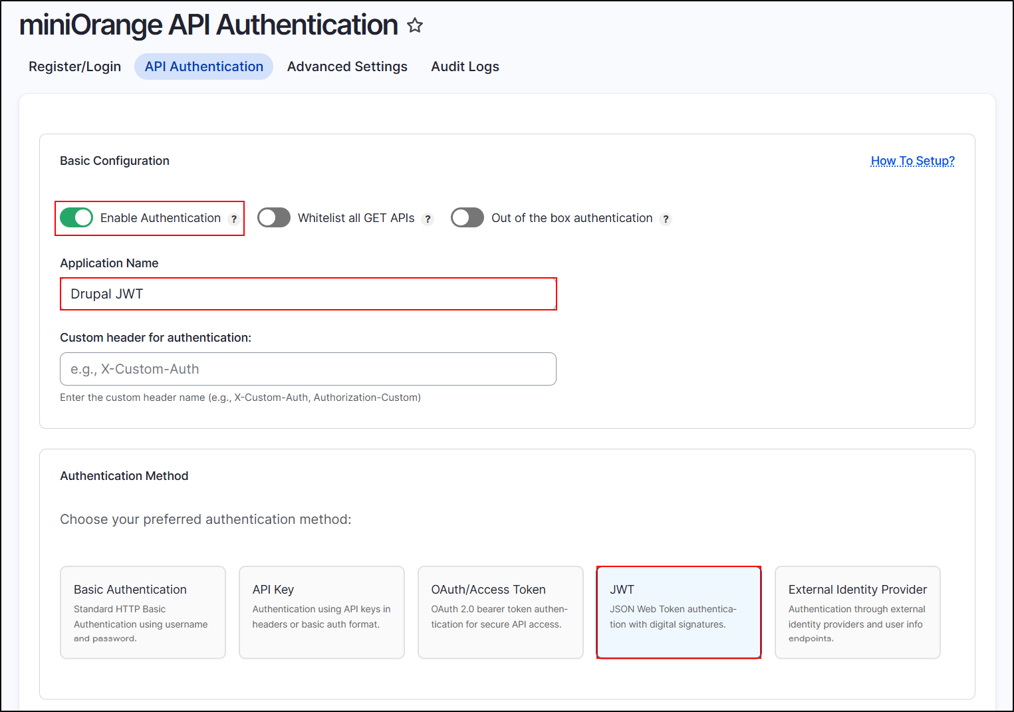Click the Application Name field containing Drupal JWT
This screenshot has height=712, width=1014.
(x=308, y=294)
